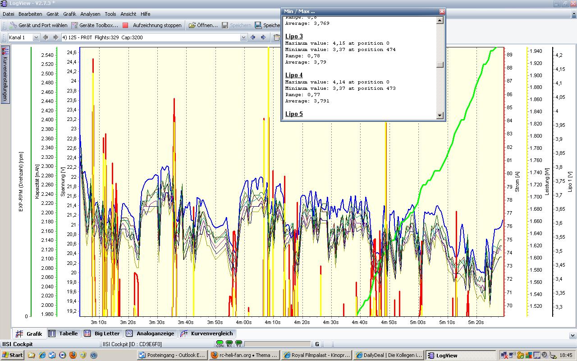This screenshot has height=361, width=577.
Task: Switch to the Kurvenvergleich tab
Action: 207,334
